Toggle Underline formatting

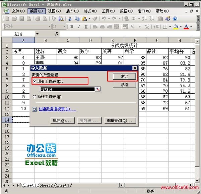point(86,27)
